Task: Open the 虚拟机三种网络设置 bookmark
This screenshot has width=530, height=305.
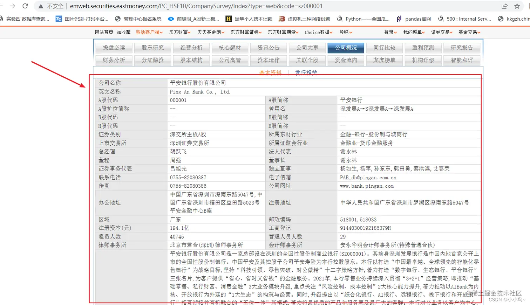Action: [x=304, y=19]
